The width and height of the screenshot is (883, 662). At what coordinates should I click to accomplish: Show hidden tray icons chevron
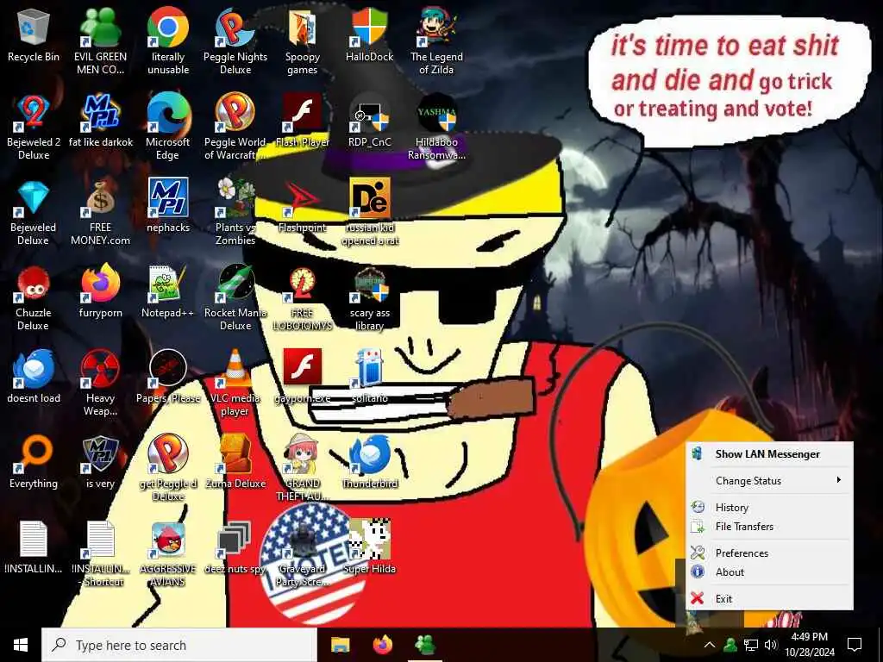(x=710, y=645)
